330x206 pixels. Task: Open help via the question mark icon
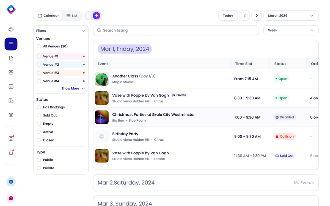point(11,198)
